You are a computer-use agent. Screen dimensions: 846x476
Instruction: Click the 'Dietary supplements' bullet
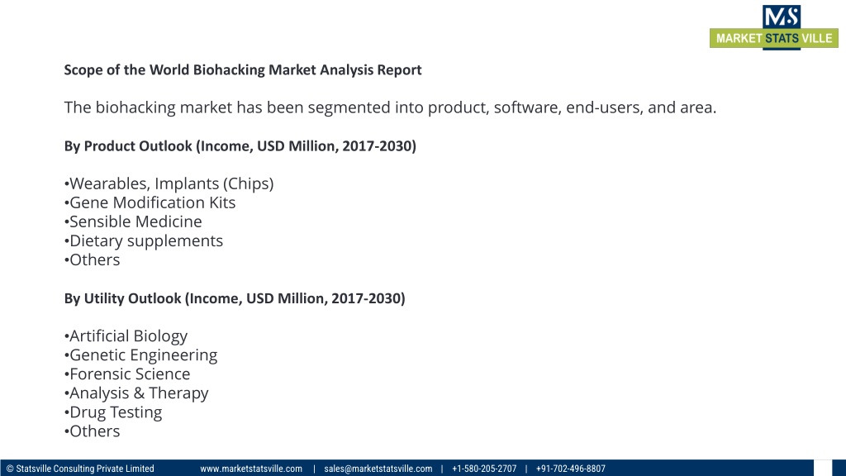pyautogui.click(x=144, y=240)
